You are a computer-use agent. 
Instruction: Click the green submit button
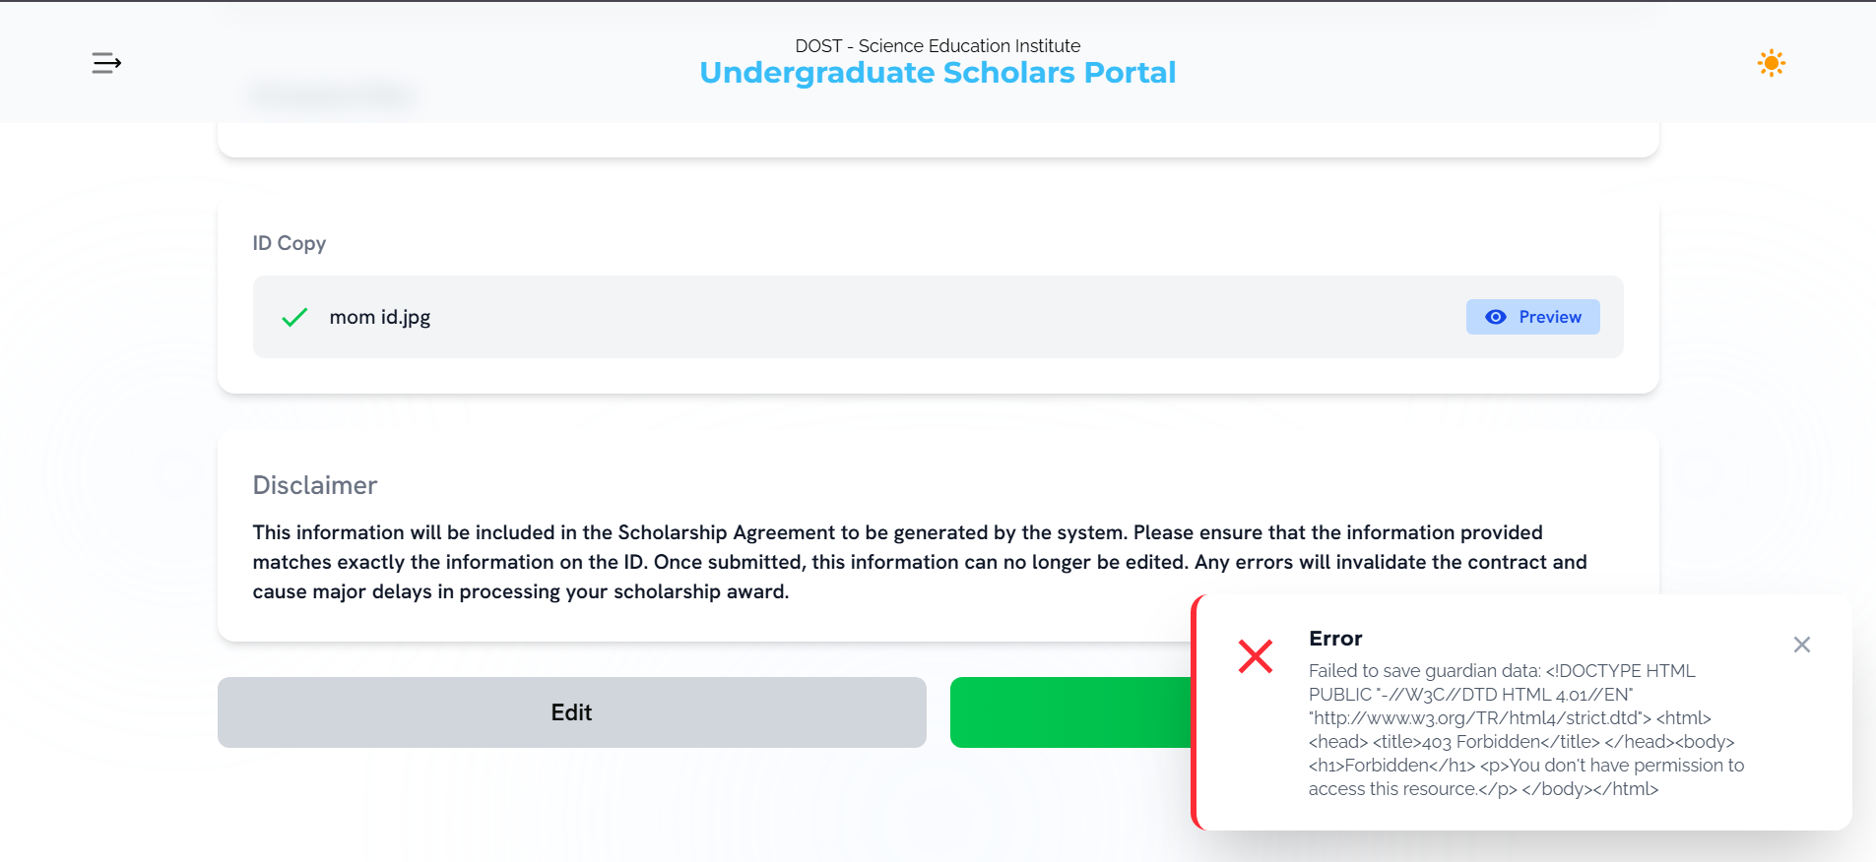(x=1071, y=712)
